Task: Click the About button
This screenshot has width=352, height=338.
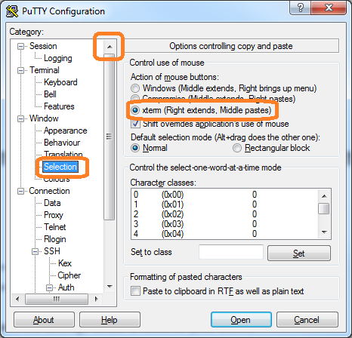Action: [44, 320]
